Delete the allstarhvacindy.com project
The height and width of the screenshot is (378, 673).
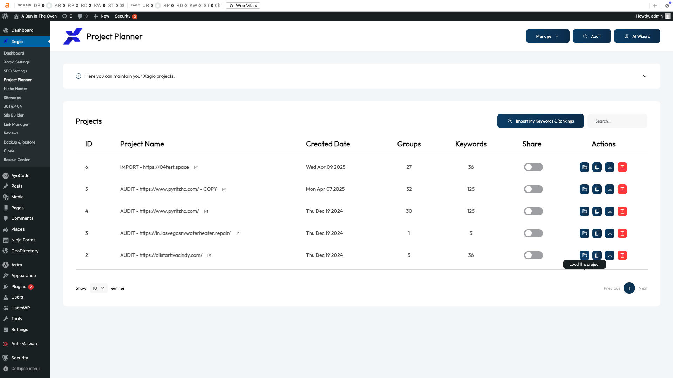[x=622, y=255]
